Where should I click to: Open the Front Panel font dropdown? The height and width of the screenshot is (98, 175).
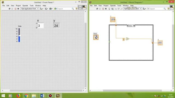[30, 9]
